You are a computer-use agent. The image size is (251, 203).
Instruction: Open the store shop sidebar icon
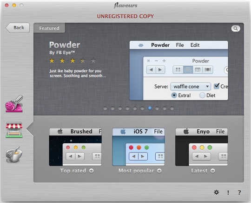click(14, 130)
